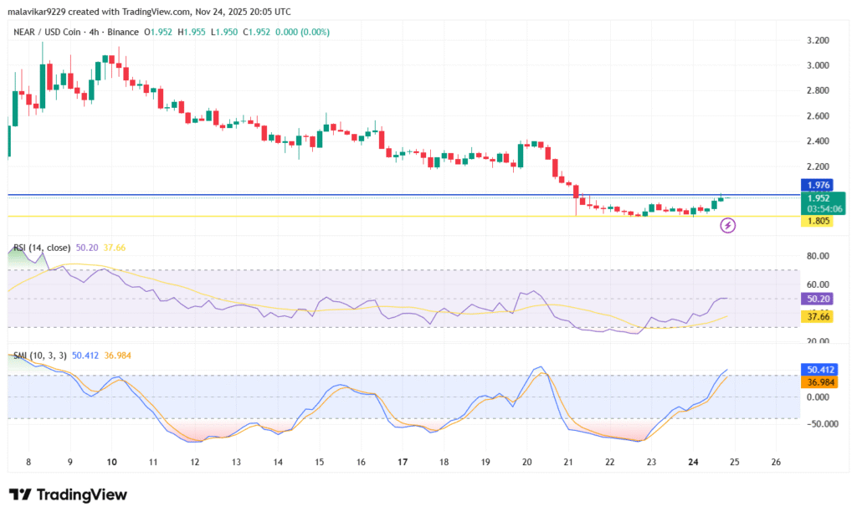Open the SMI (10, 3, 3) indicator legend
857x517 pixels.
pyautogui.click(x=41, y=356)
